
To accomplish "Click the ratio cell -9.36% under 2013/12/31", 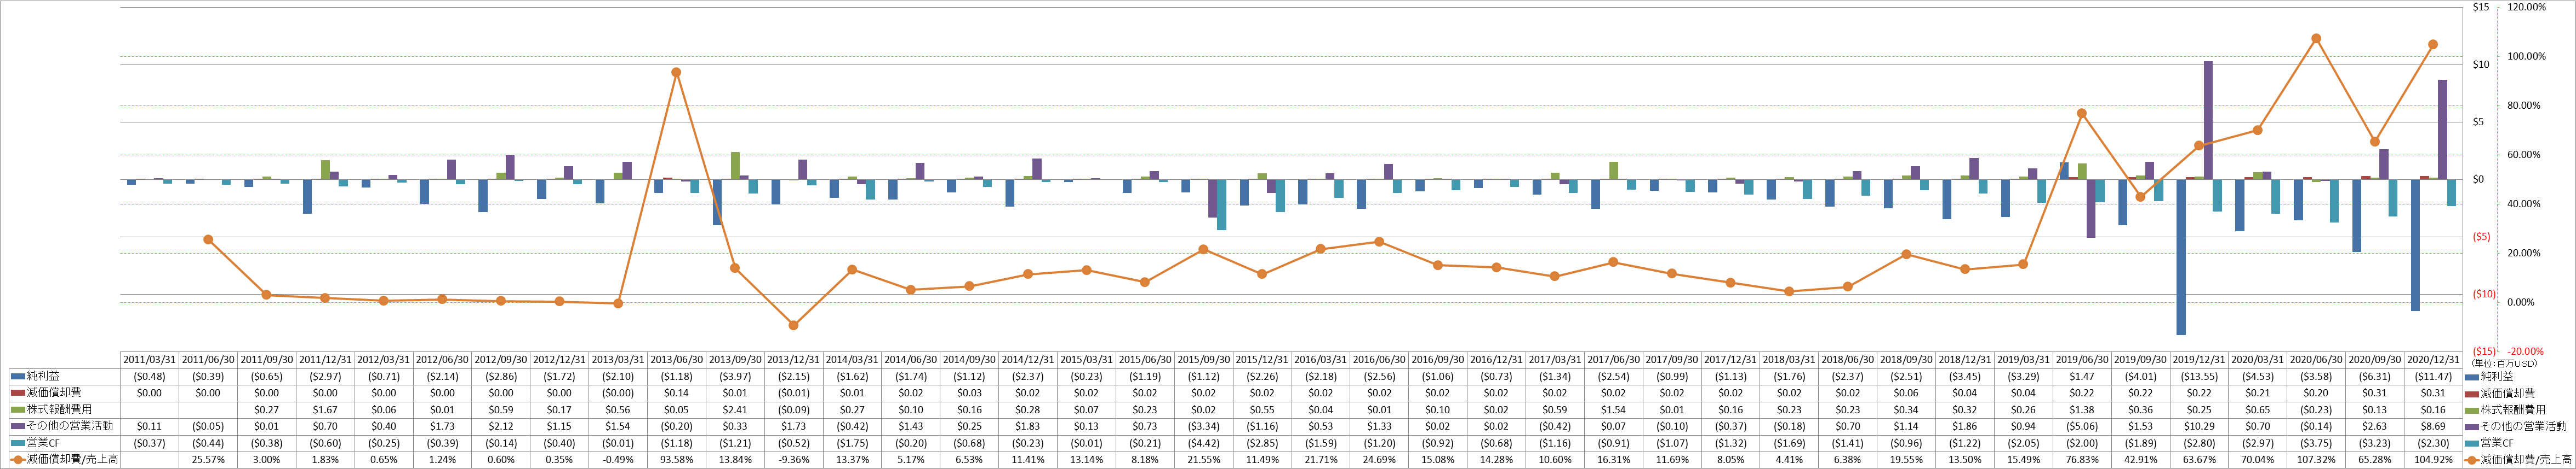I will (794, 459).
